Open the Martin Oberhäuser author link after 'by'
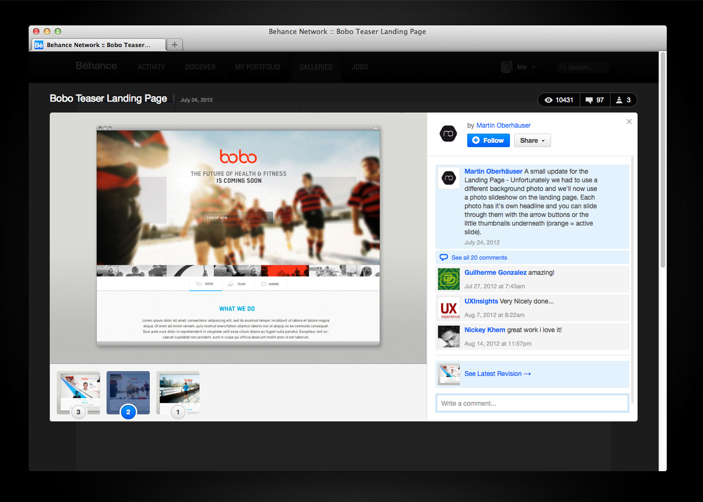This screenshot has width=703, height=502. [x=503, y=125]
